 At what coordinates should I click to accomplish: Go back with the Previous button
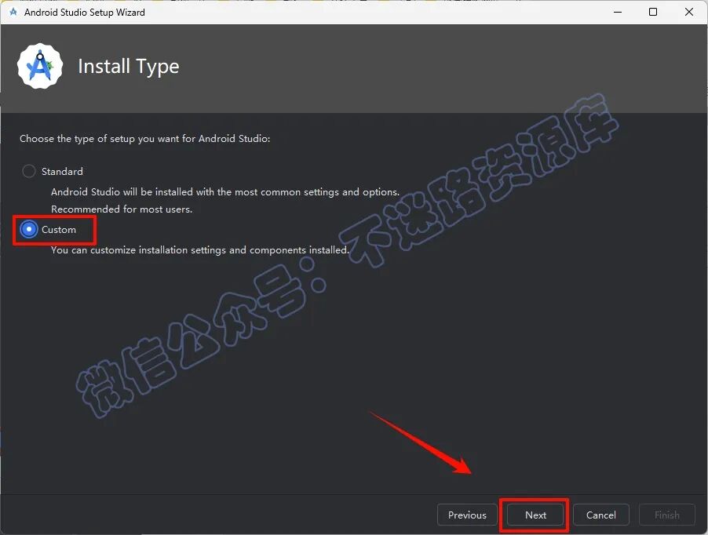click(x=467, y=515)
